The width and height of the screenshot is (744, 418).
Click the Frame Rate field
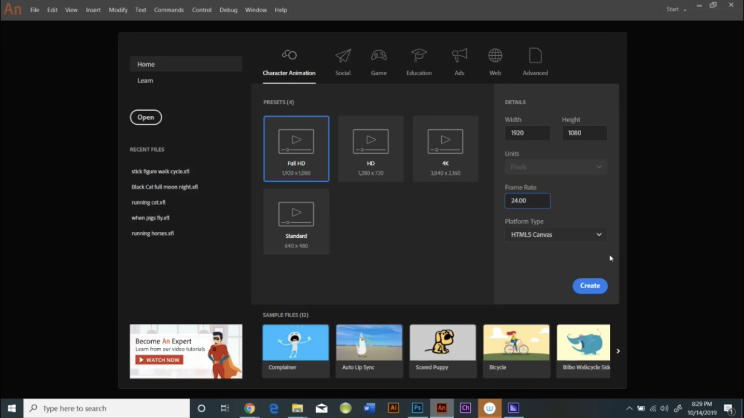[x=528, y=201]
